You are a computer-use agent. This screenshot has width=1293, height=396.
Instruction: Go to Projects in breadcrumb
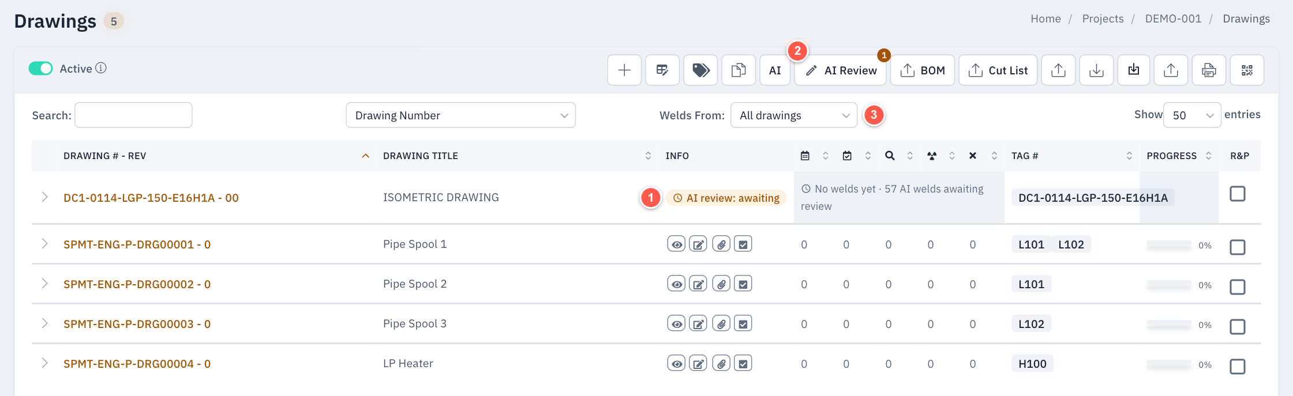click(x=1103, y=18)
